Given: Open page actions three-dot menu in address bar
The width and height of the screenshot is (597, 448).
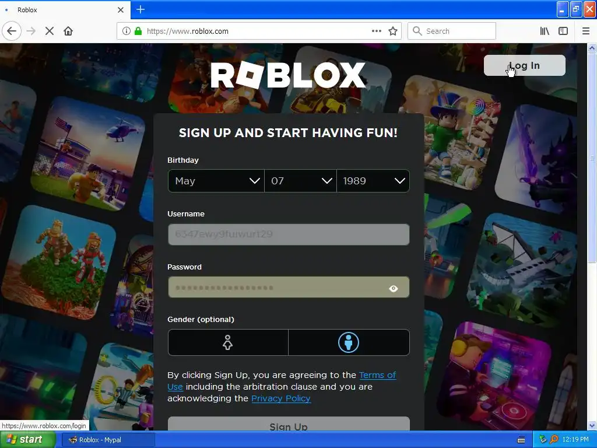Looking at the screenshot, I should (x=377, y=31).
